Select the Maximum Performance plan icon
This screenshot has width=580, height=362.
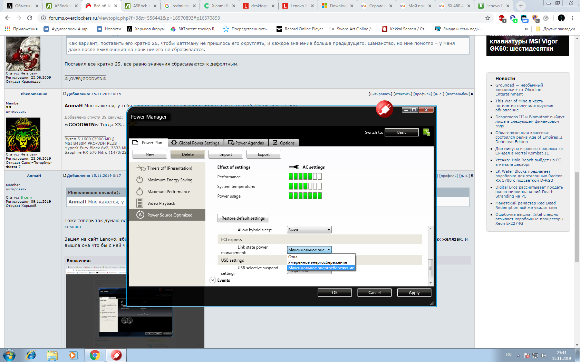140,191
